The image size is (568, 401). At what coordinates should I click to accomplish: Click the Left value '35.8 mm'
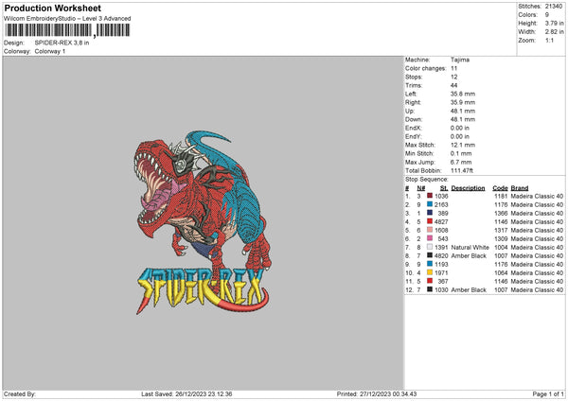coord(463,94)
